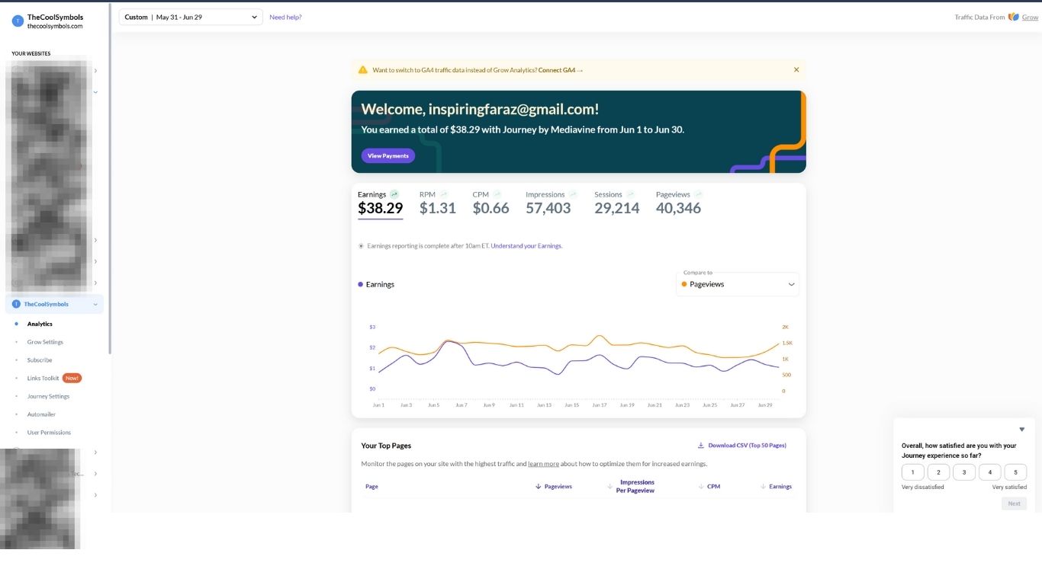Switch the chart to the $0.66 CPM metric

click(x=490, y=208)
